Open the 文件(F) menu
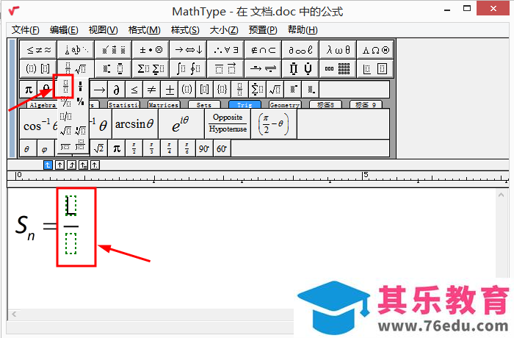This screenshot has width=514, height=338. point(26,30)
